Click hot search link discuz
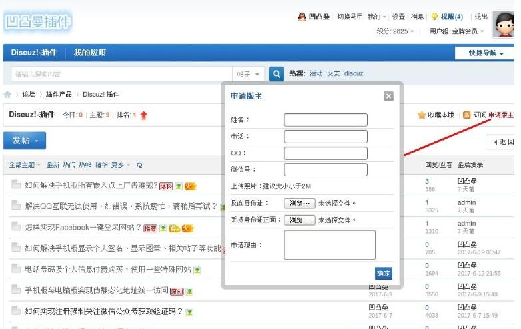 tap(354, 73)
